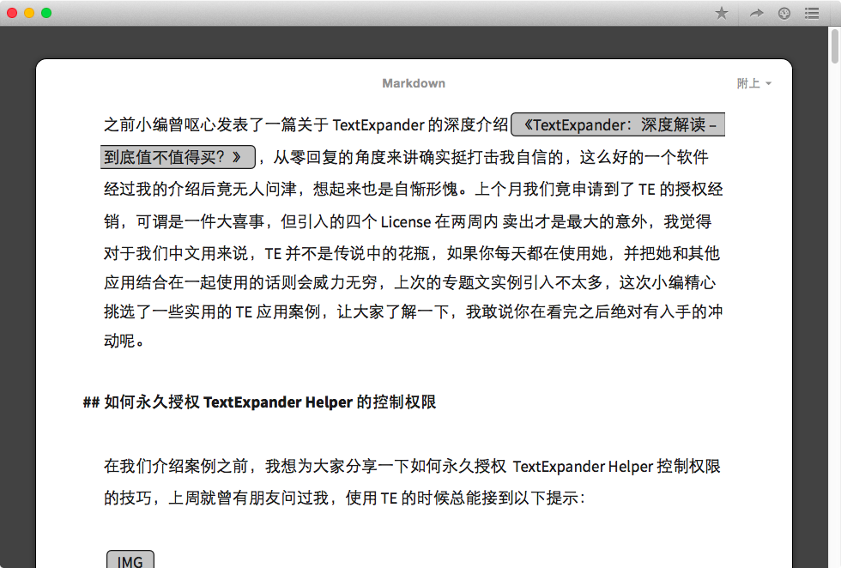This screenshot has height=568, width=841.
Task: Click line beginning 对于我们中文用来说
Action: pos(412,254)
